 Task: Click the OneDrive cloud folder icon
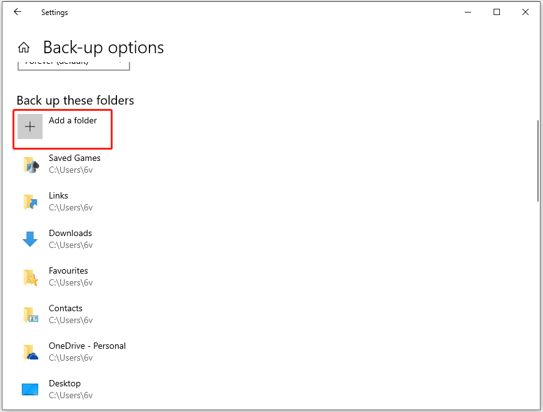tap(30, 352)
